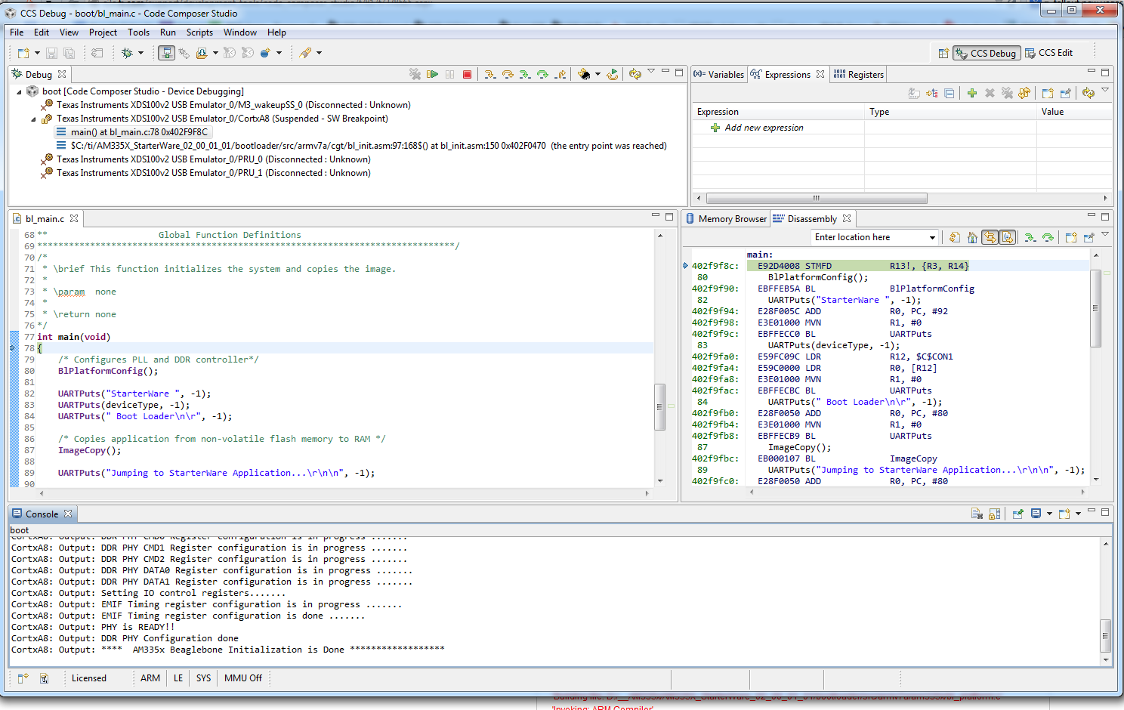The width and height of the screenshot is (1124, 710).
Task: Click the Step Into icon in Debug view
Action: coord(489,74)
